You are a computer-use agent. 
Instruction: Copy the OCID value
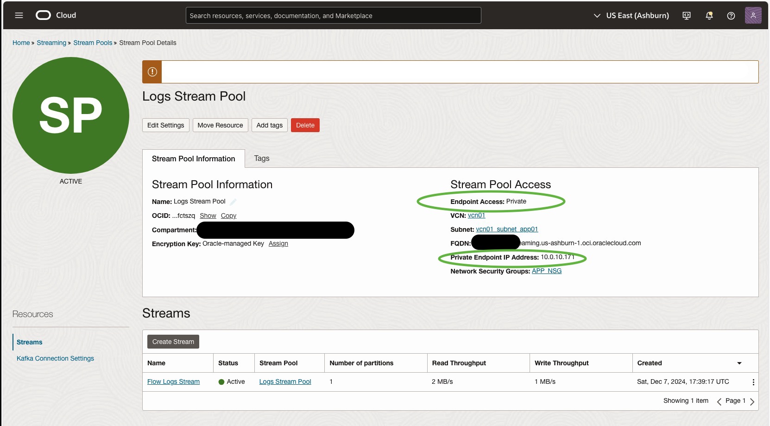pyautogui.click(x=228, y=216)
